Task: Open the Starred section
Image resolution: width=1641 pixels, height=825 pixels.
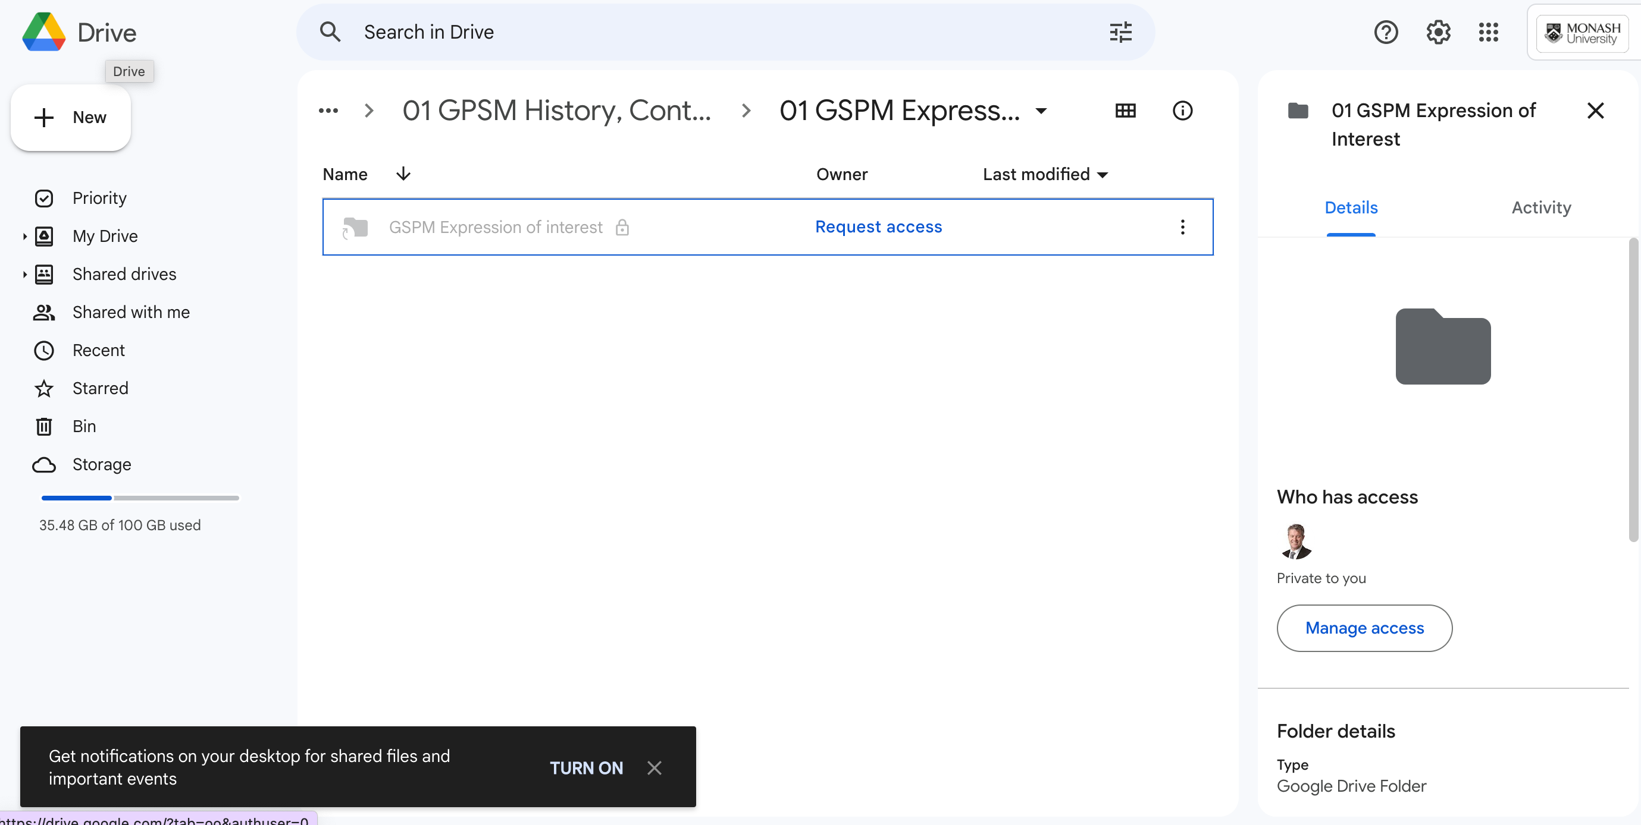Action: tap(100, 388)
